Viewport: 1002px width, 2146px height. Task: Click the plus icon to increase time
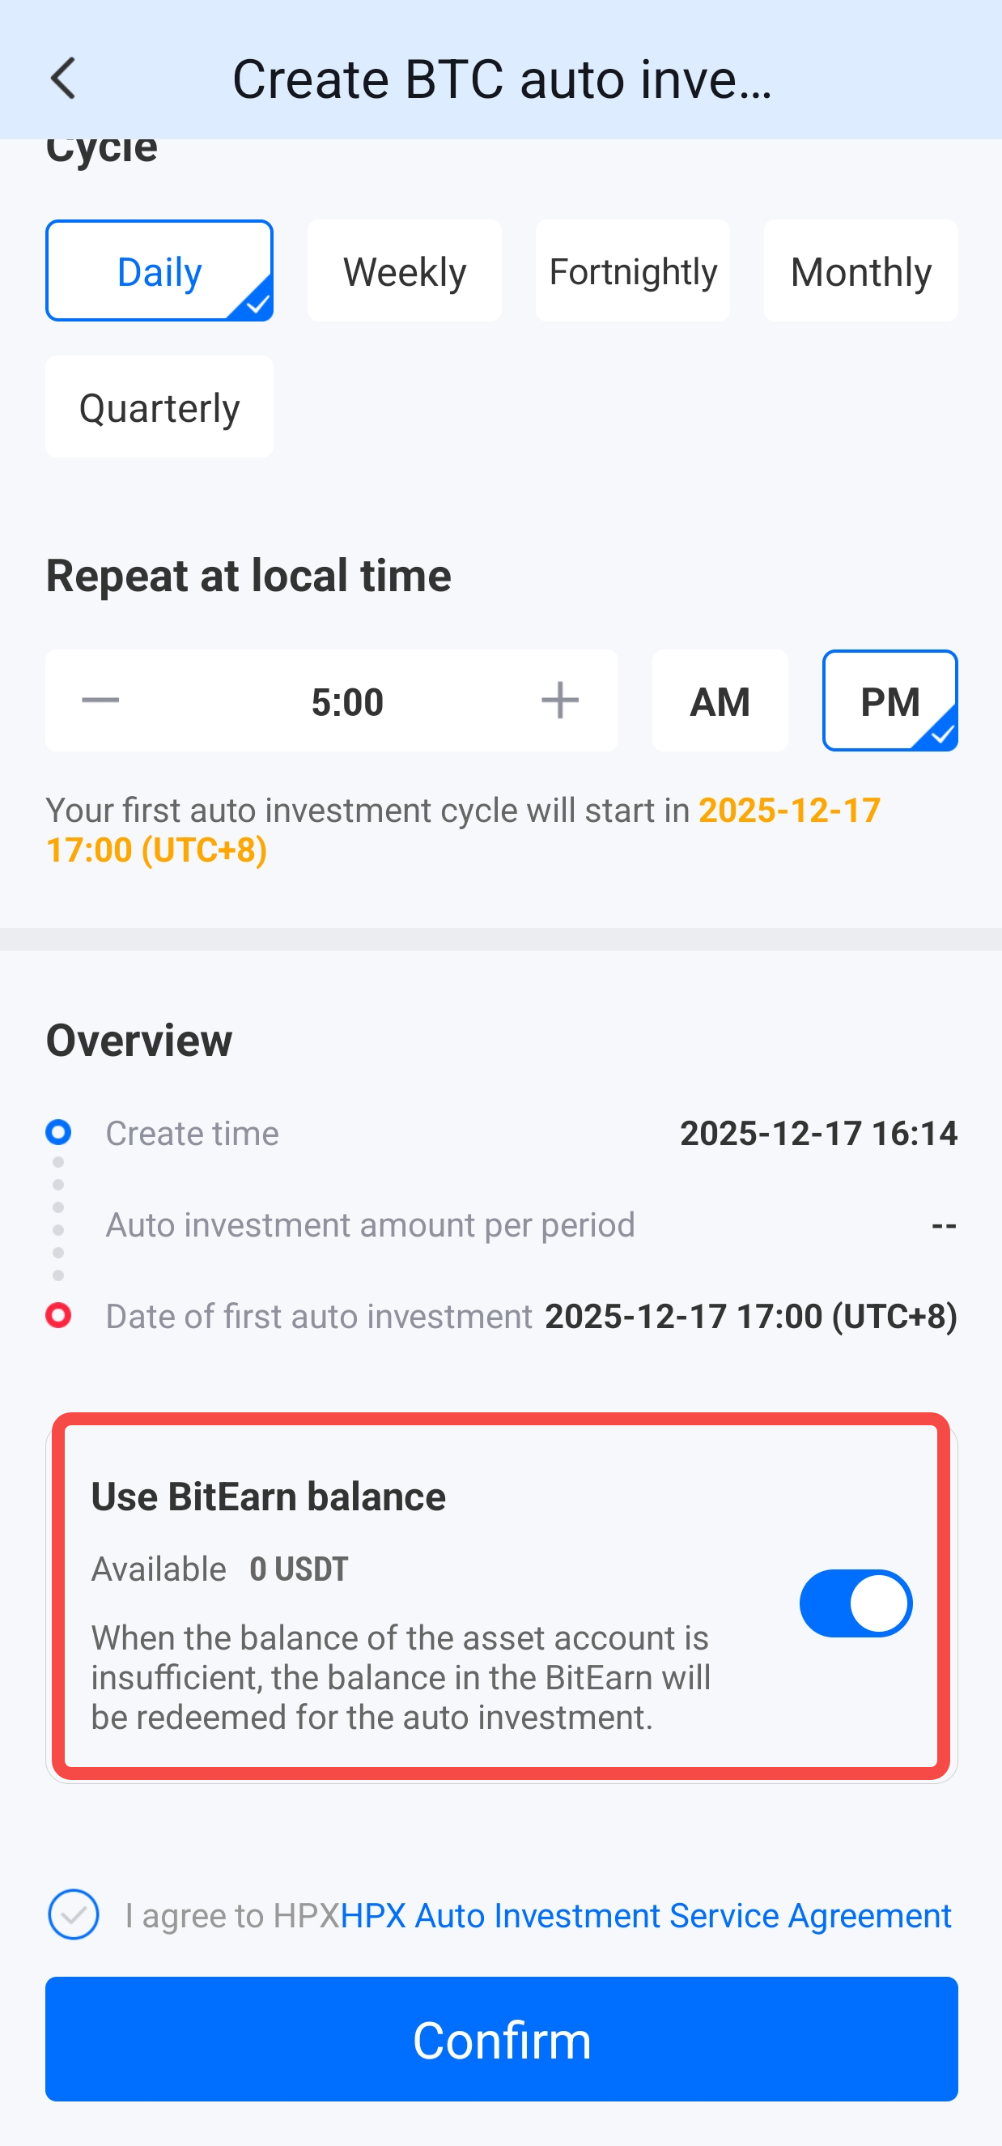coord(560,700)
